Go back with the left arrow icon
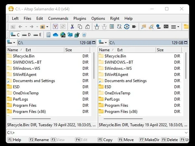 click(20, 27)
